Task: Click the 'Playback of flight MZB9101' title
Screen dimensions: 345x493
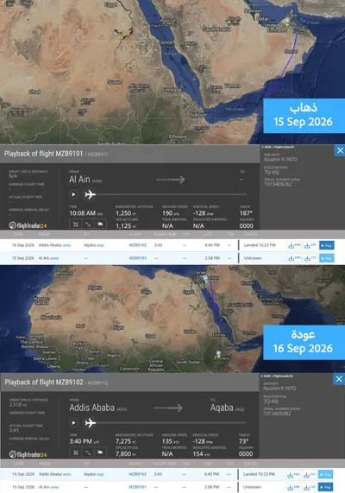Action: pyautogui.click(x=43, y=154)
